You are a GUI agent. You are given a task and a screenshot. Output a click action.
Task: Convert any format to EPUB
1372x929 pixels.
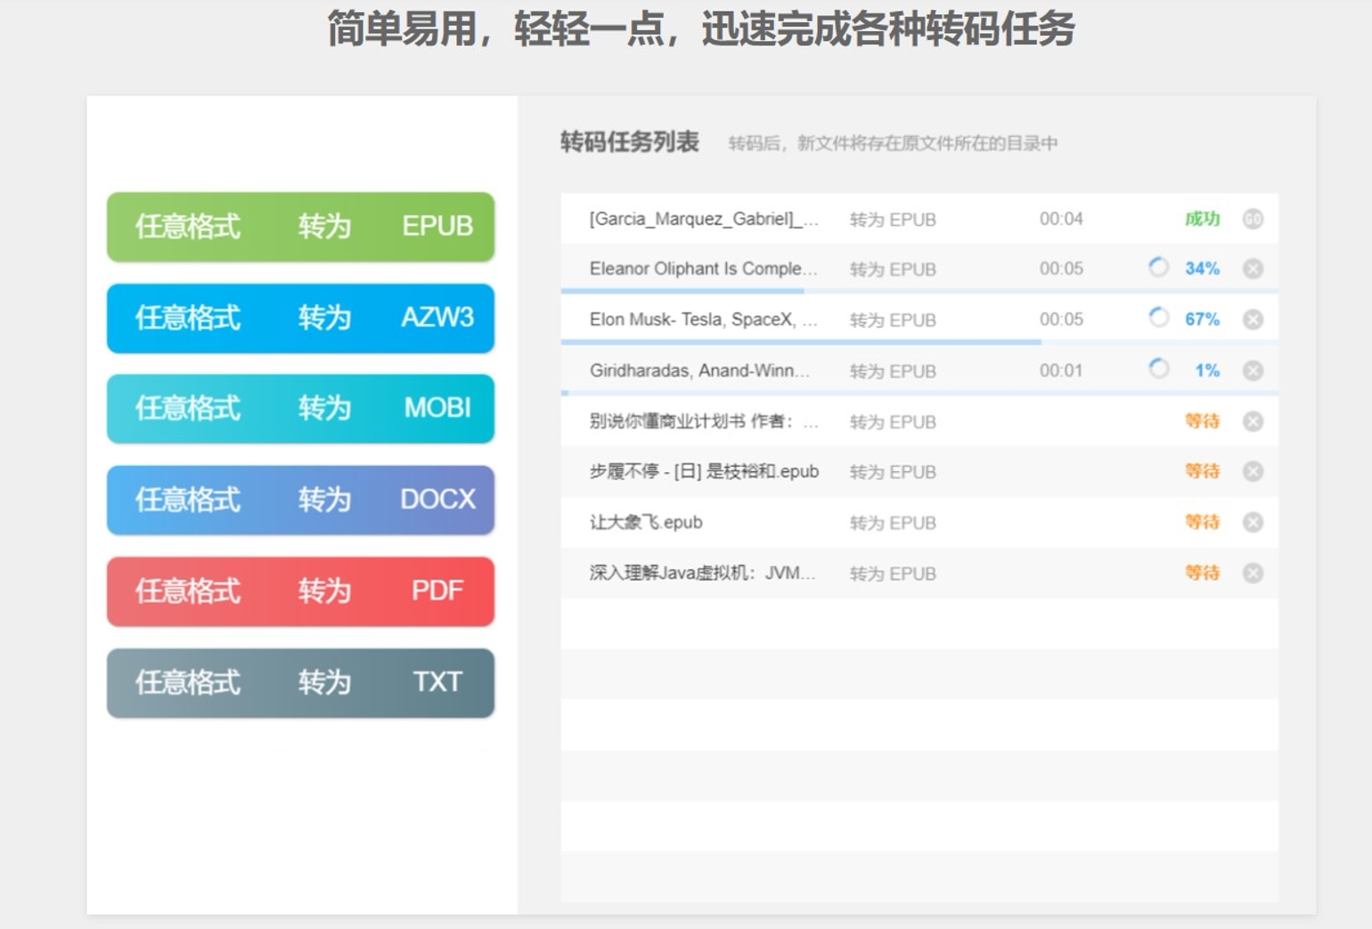coord(300,226)
